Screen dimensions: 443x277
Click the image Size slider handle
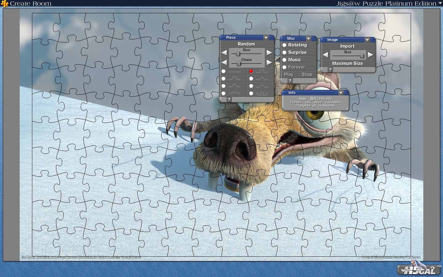coord(362,56)
